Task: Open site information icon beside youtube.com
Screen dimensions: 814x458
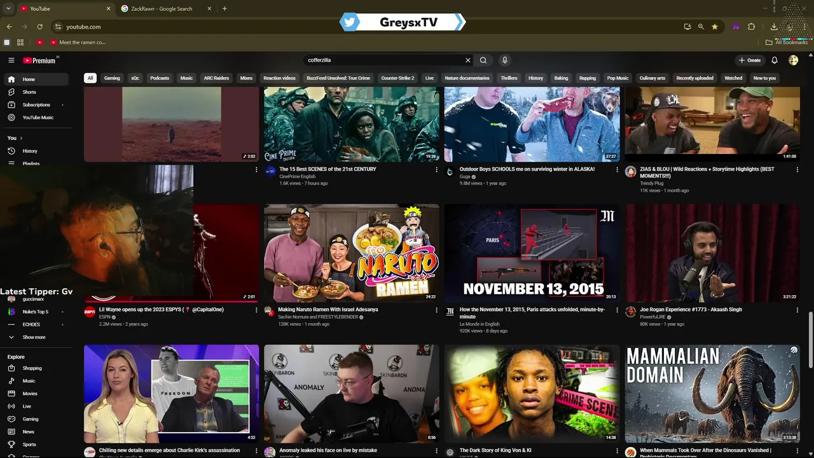Action: click(58, 27)
